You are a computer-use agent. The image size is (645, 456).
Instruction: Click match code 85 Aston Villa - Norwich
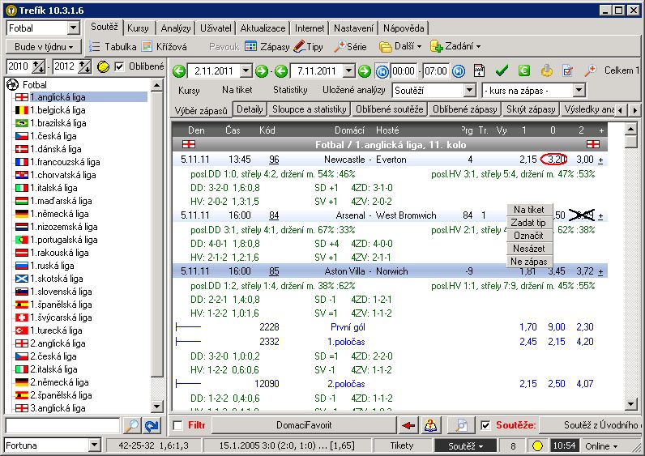(x=274, y=271)
